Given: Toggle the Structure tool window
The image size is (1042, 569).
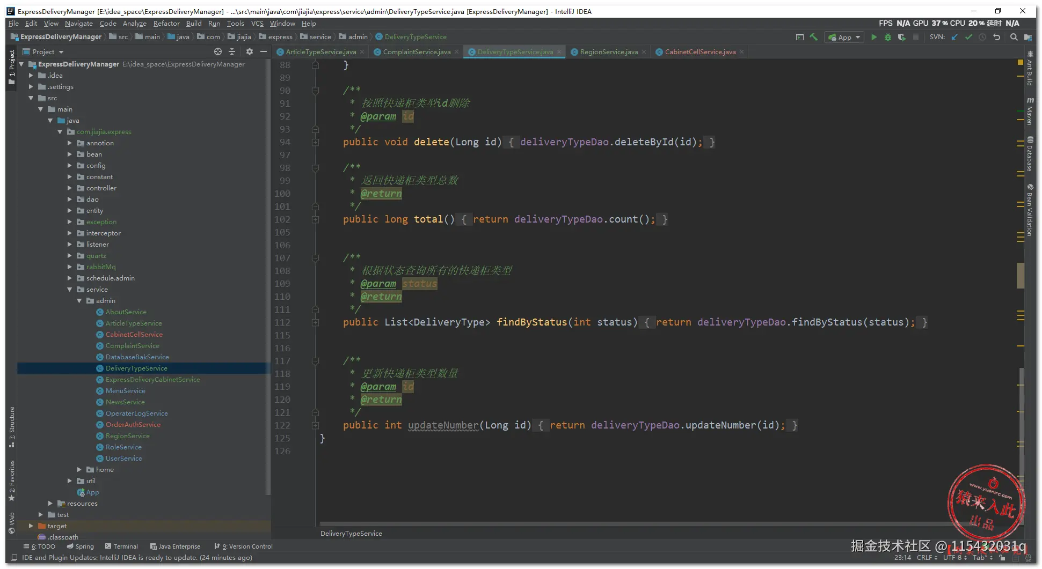Looking at the screenshot, I should (x=12, y=426).
